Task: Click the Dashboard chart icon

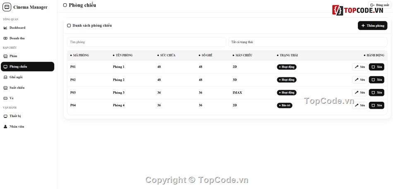Action: coord(5,28)
